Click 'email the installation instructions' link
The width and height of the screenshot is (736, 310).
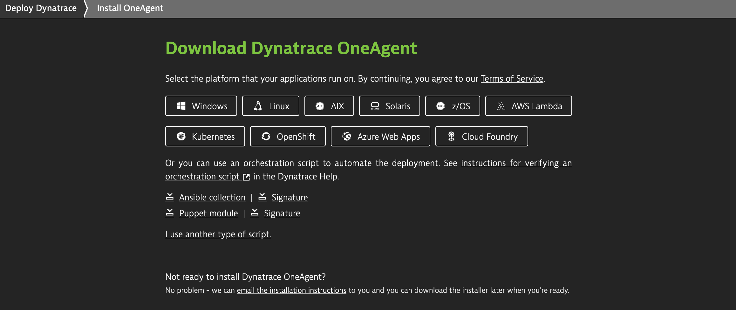click(x=292, y=290)
